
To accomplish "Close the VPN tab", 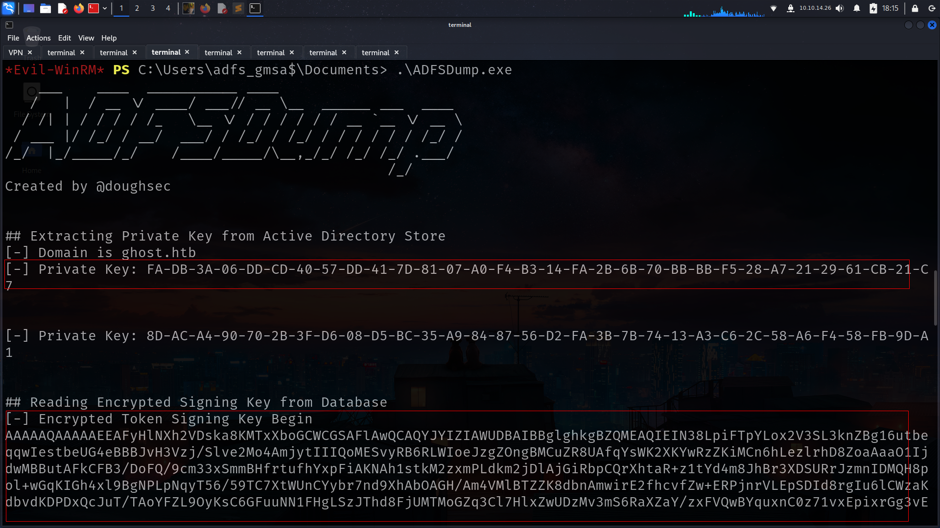I will [30, 52].
